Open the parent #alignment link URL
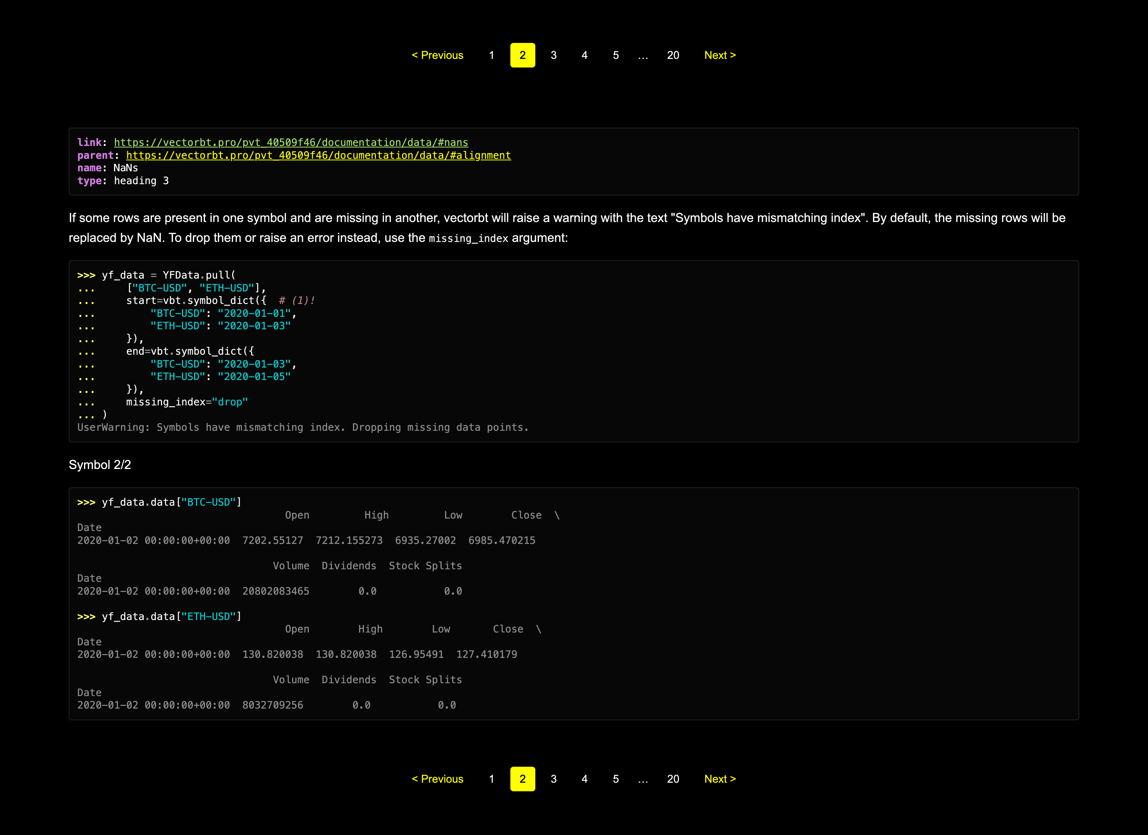The image size is (1148, 835). tap(318, 155)
